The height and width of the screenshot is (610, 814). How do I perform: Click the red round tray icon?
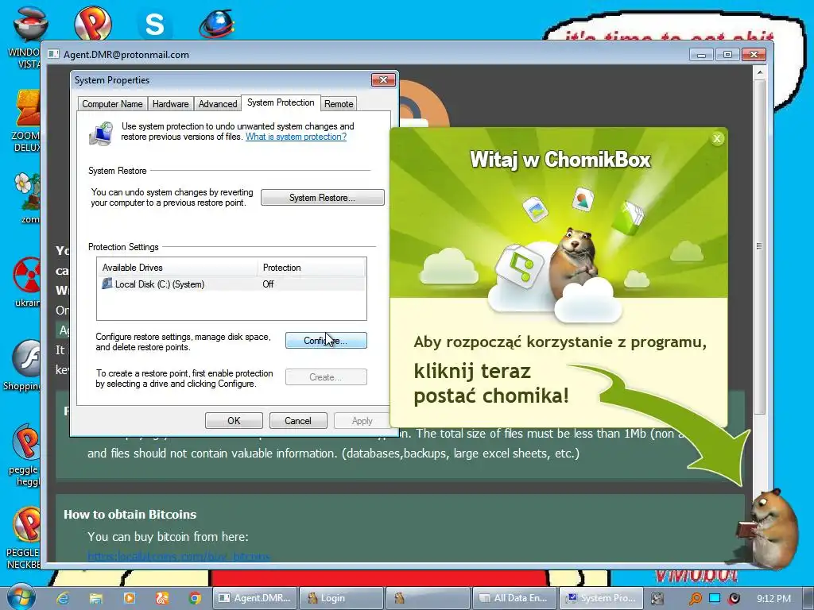[x=734, y=599]
